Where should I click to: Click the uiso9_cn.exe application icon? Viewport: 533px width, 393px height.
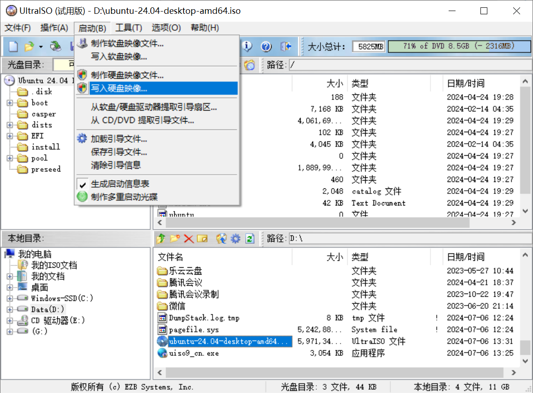[x=162, y=353]
